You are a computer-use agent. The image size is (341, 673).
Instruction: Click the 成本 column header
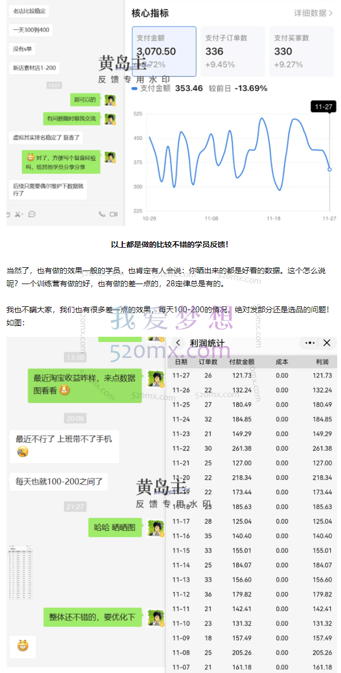click(282, 362)
